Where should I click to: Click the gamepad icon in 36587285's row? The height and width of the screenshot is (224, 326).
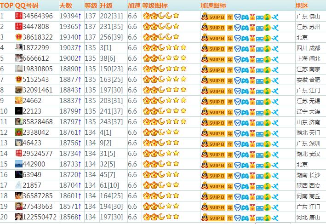[x=245, y=197]
